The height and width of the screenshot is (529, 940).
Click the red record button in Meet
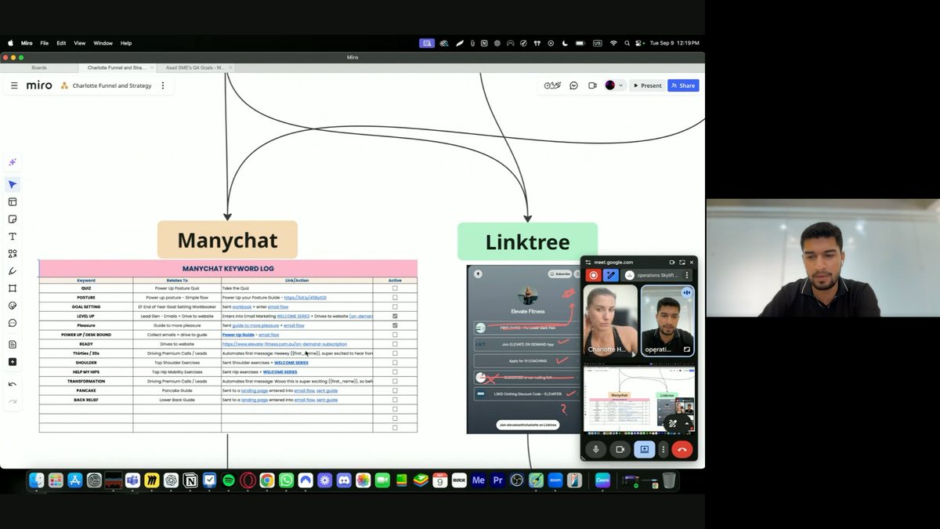[593, 275]
